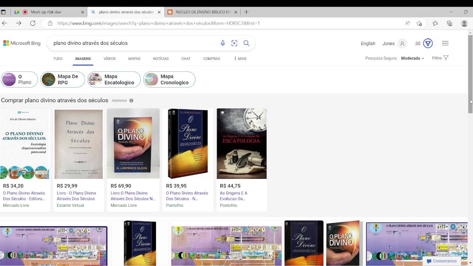The width and height of the screenshot is (473, 266).
Task: Select the COMPRAS search tab
Action: [x=211, y=59]
